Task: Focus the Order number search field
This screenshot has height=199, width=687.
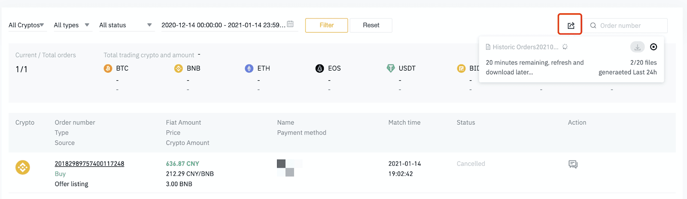Action: (x=625, y=25)
